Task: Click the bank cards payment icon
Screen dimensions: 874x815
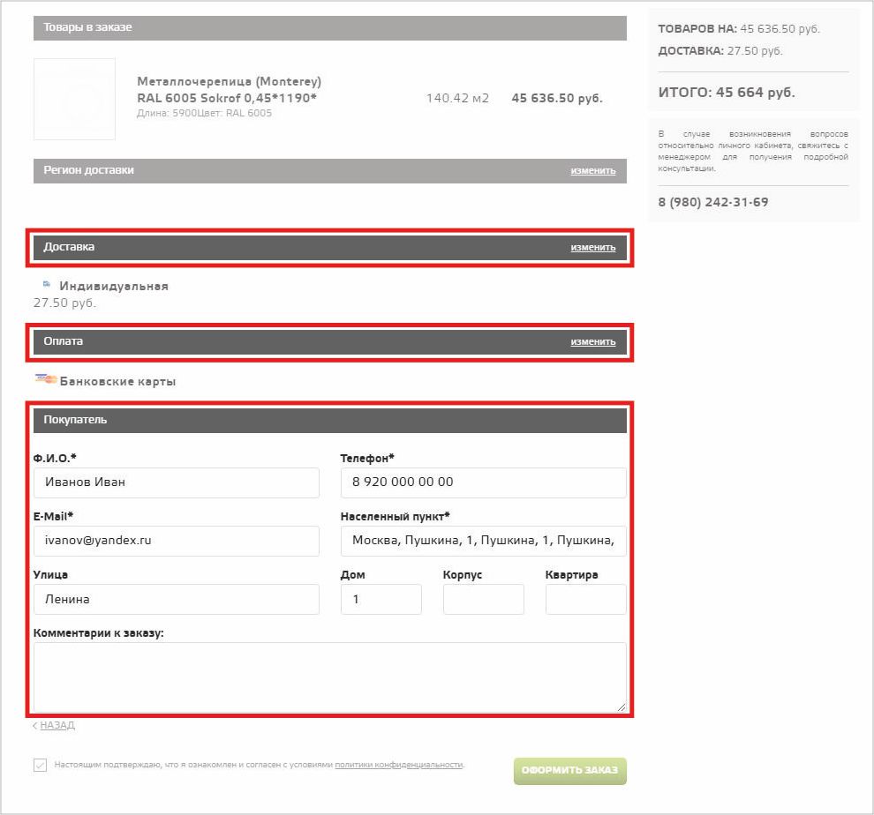Action: point(46,380)
